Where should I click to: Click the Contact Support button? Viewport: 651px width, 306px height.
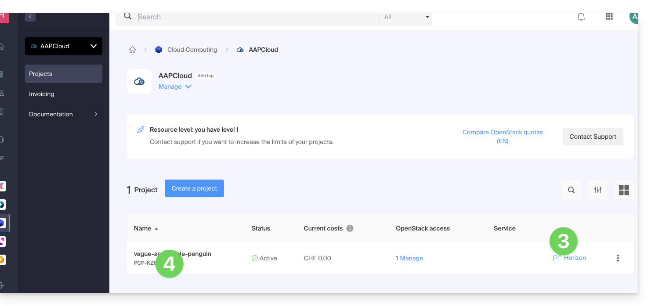pos(593,137)
